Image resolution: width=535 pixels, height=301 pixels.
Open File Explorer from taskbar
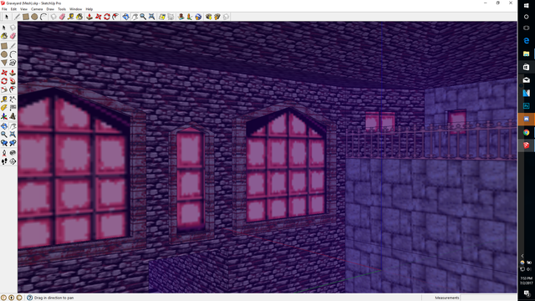coord(527,54)
